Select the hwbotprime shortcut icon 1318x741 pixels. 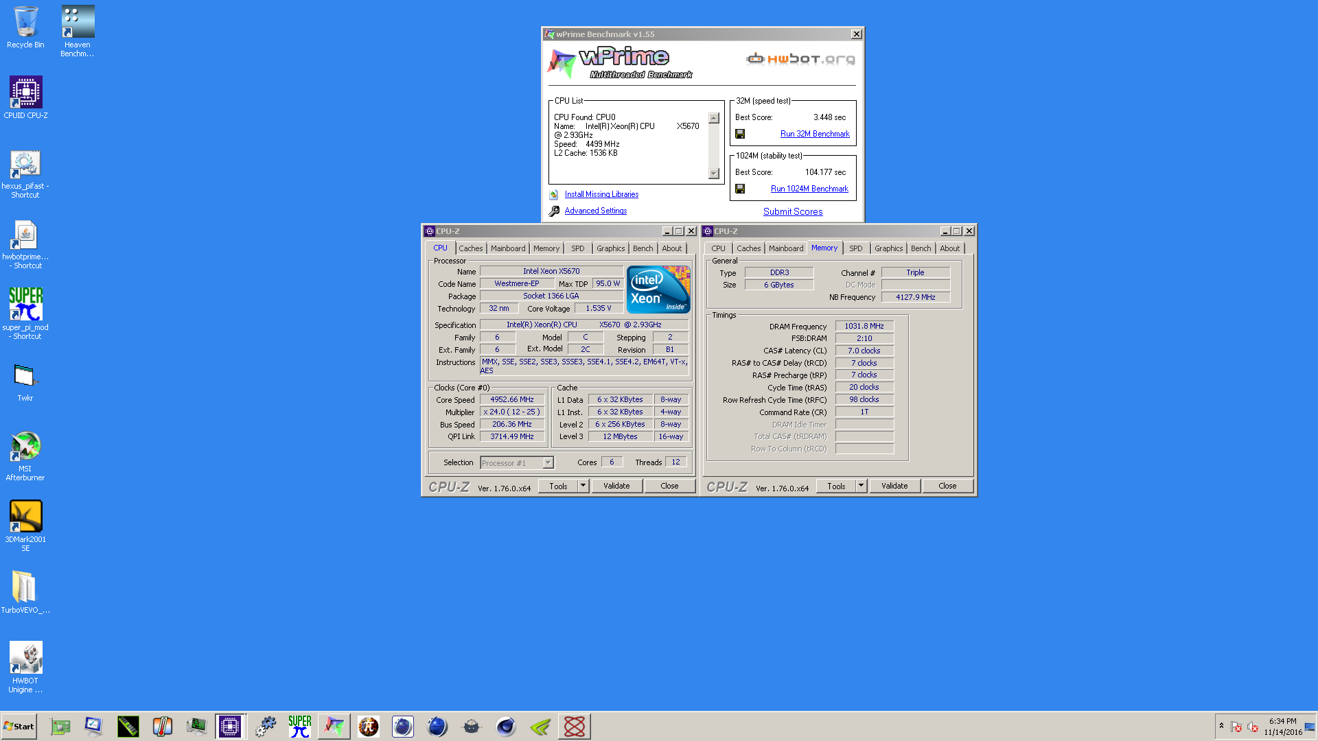coord(25,245)
